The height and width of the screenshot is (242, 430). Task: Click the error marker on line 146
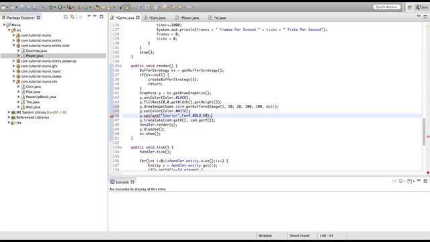(112, 116)
